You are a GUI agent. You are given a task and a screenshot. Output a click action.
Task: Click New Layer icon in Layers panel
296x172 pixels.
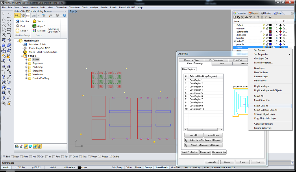click(x=235, y=17)
